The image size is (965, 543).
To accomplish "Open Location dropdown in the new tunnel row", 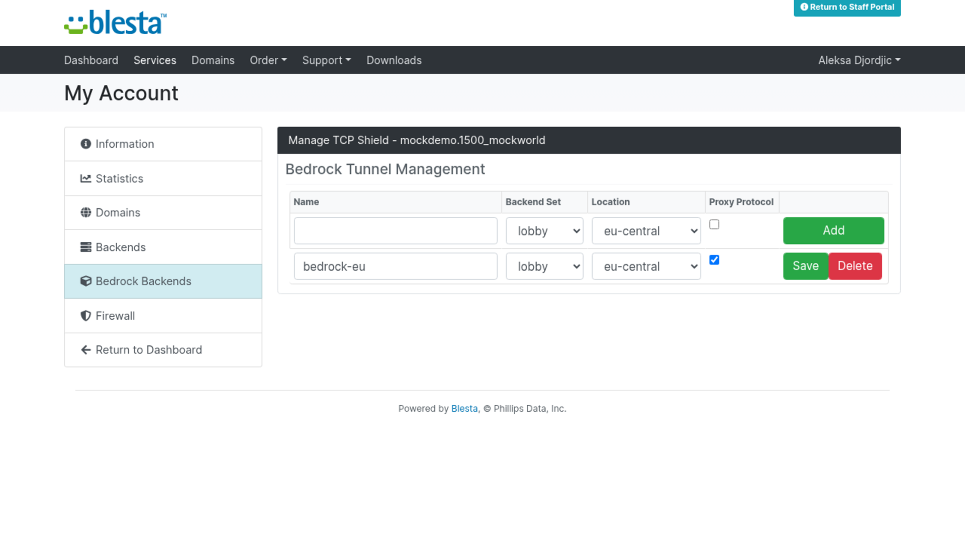I will tap(646, 231).
